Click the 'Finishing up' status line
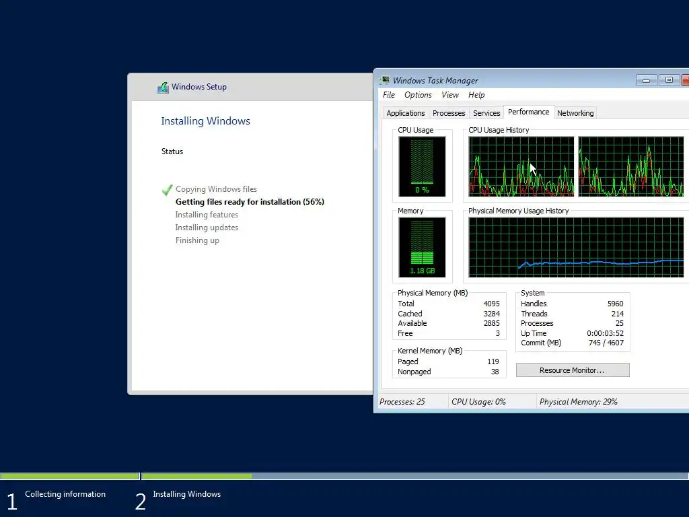689x517 pixels. (197, 240)
